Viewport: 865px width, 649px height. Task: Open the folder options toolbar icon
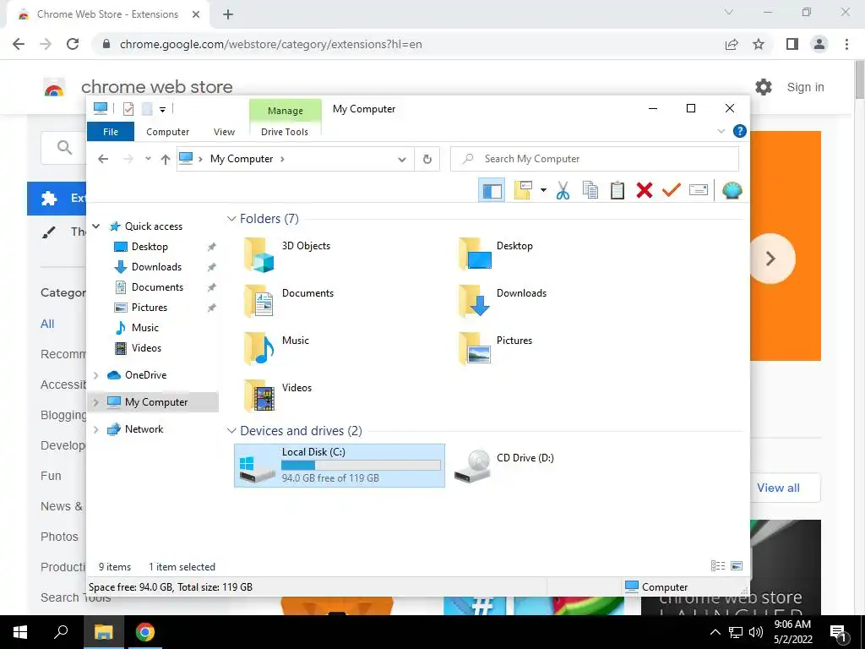coord(523,191)
